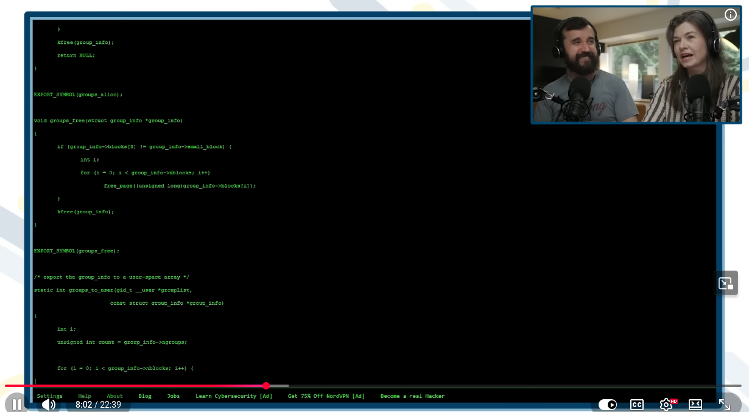Image resolution: width=749 pixels, height=412 pixels.
Task: Click the free_page code line
Action: 180,186
